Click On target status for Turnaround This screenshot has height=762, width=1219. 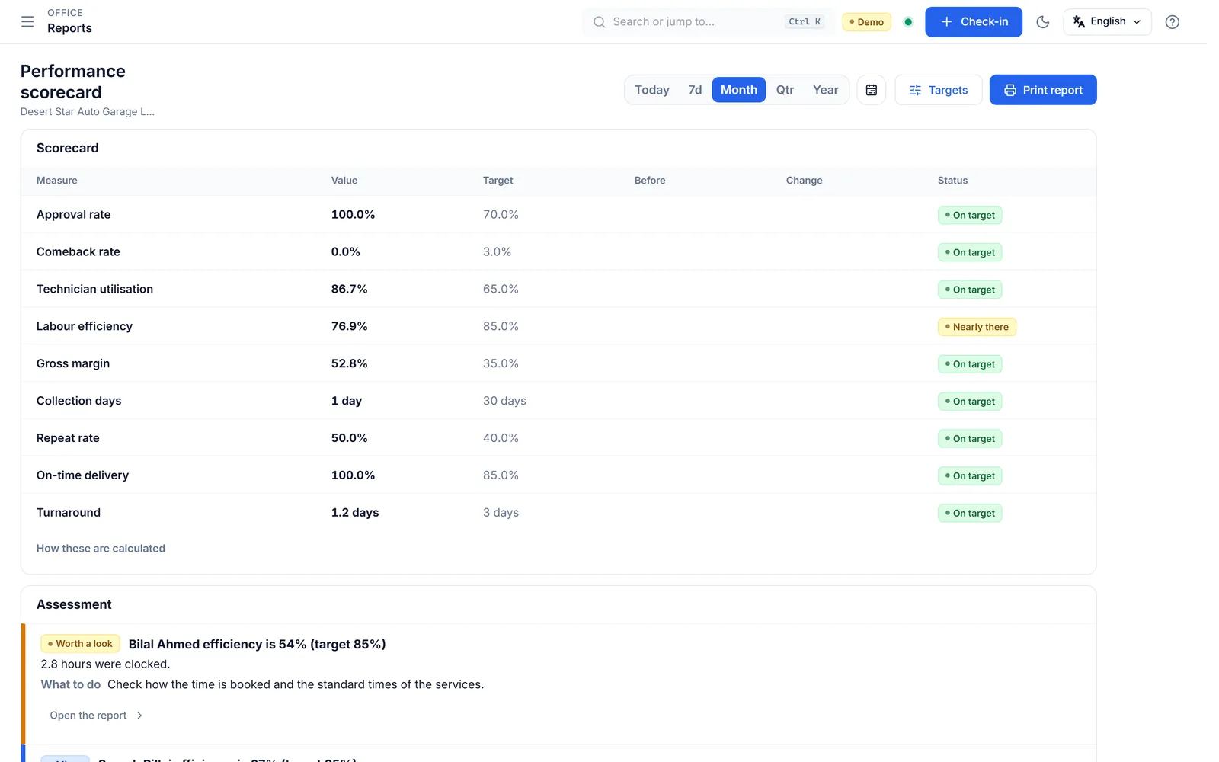970,513
